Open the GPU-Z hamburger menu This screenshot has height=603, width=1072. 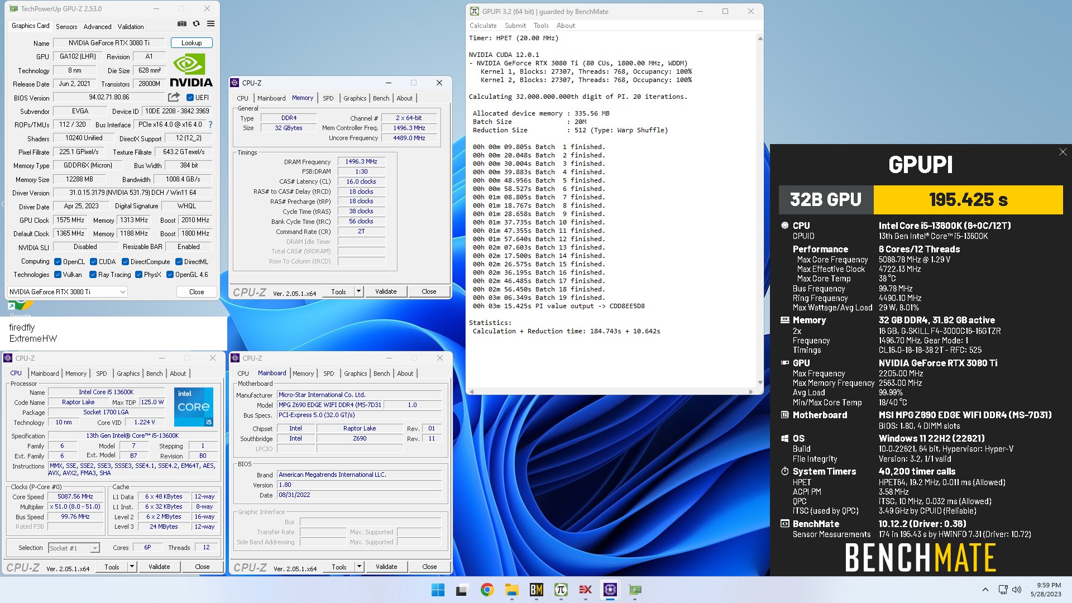pos(210,24)
